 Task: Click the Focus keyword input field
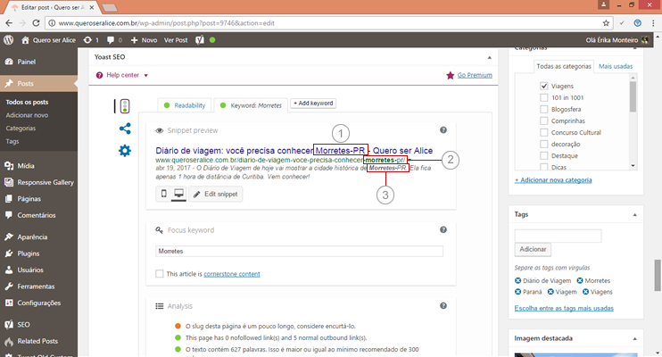[x=300, y=251]
